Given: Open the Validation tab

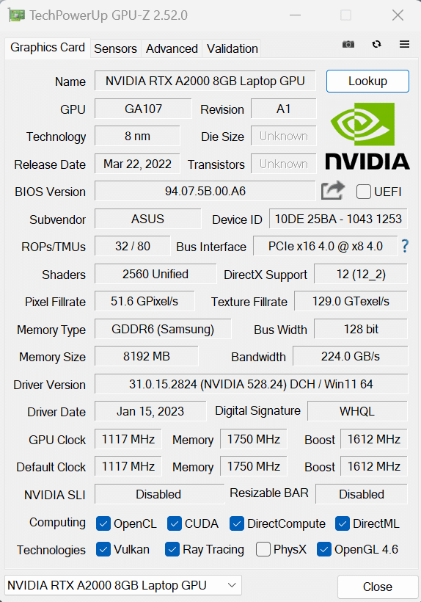Looking at the screenshot, I should click(x=232, y=48).
